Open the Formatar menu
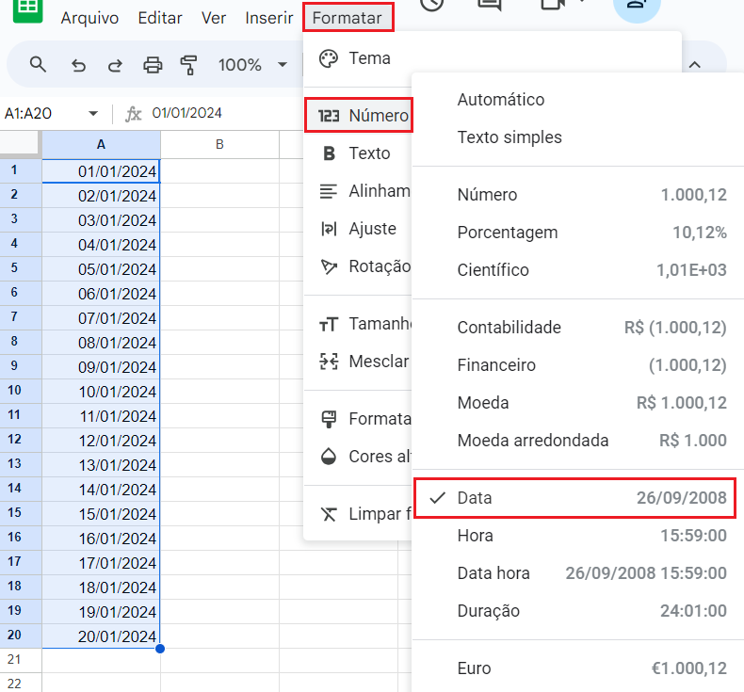Image resolution: width=744 pixels, height=692 pixels. point(348,18)
